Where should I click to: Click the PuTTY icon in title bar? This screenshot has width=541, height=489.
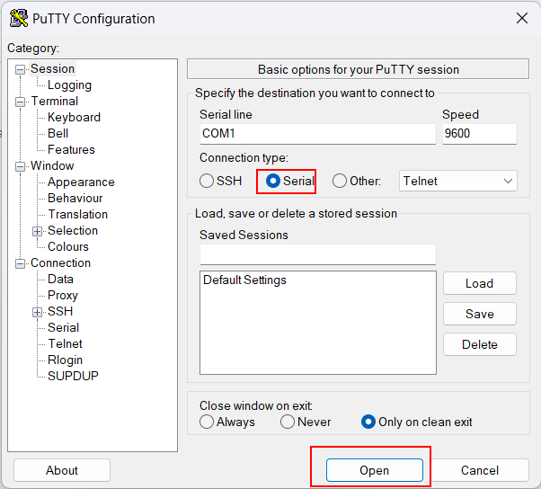tap(19, 18)
